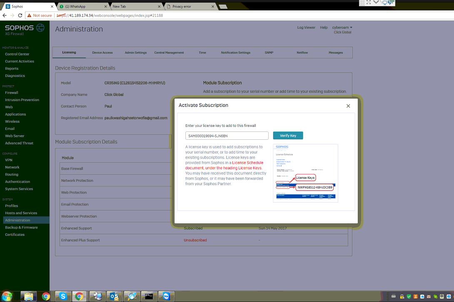454x302 pixels.
Task: Open Advanced Threat in sidebar
Action: pos(19,143)
